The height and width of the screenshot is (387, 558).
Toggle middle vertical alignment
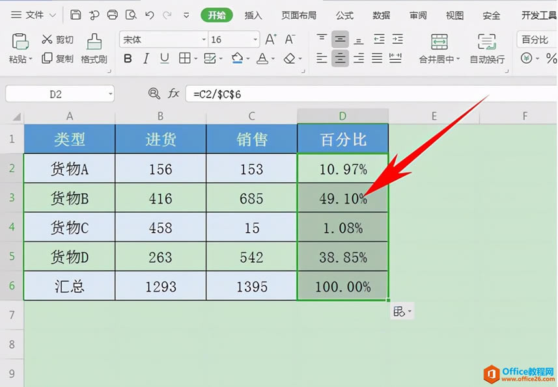[341, 39]
